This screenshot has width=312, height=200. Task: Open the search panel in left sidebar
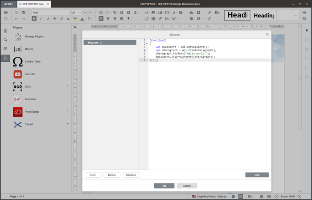(x=5, y=40)
